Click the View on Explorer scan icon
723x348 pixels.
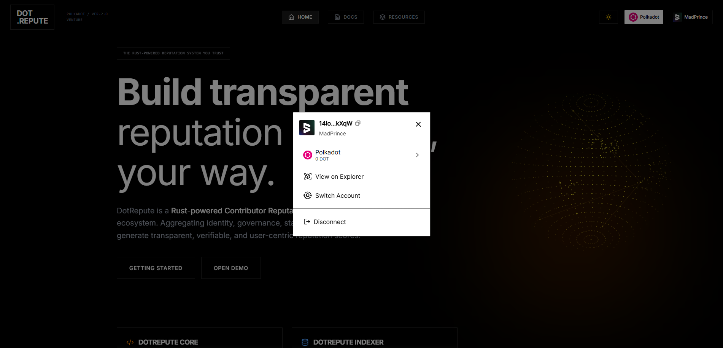coord(308,176)
